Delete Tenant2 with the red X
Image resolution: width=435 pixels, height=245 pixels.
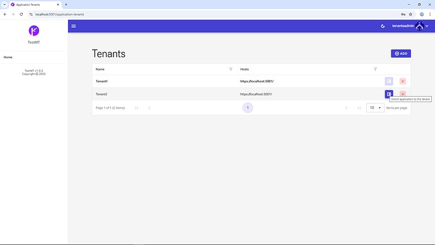[x=403, y=94]
